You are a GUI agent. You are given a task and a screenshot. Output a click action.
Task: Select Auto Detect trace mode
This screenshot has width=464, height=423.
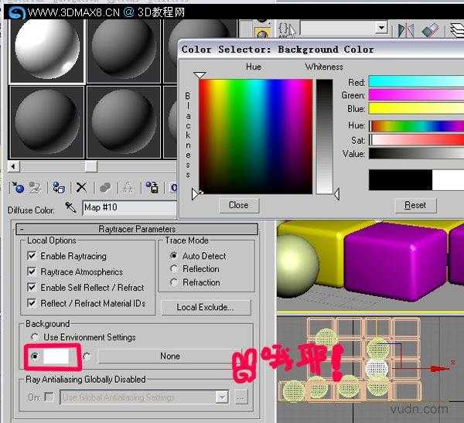pyautogui.click(x=174, y=255)
